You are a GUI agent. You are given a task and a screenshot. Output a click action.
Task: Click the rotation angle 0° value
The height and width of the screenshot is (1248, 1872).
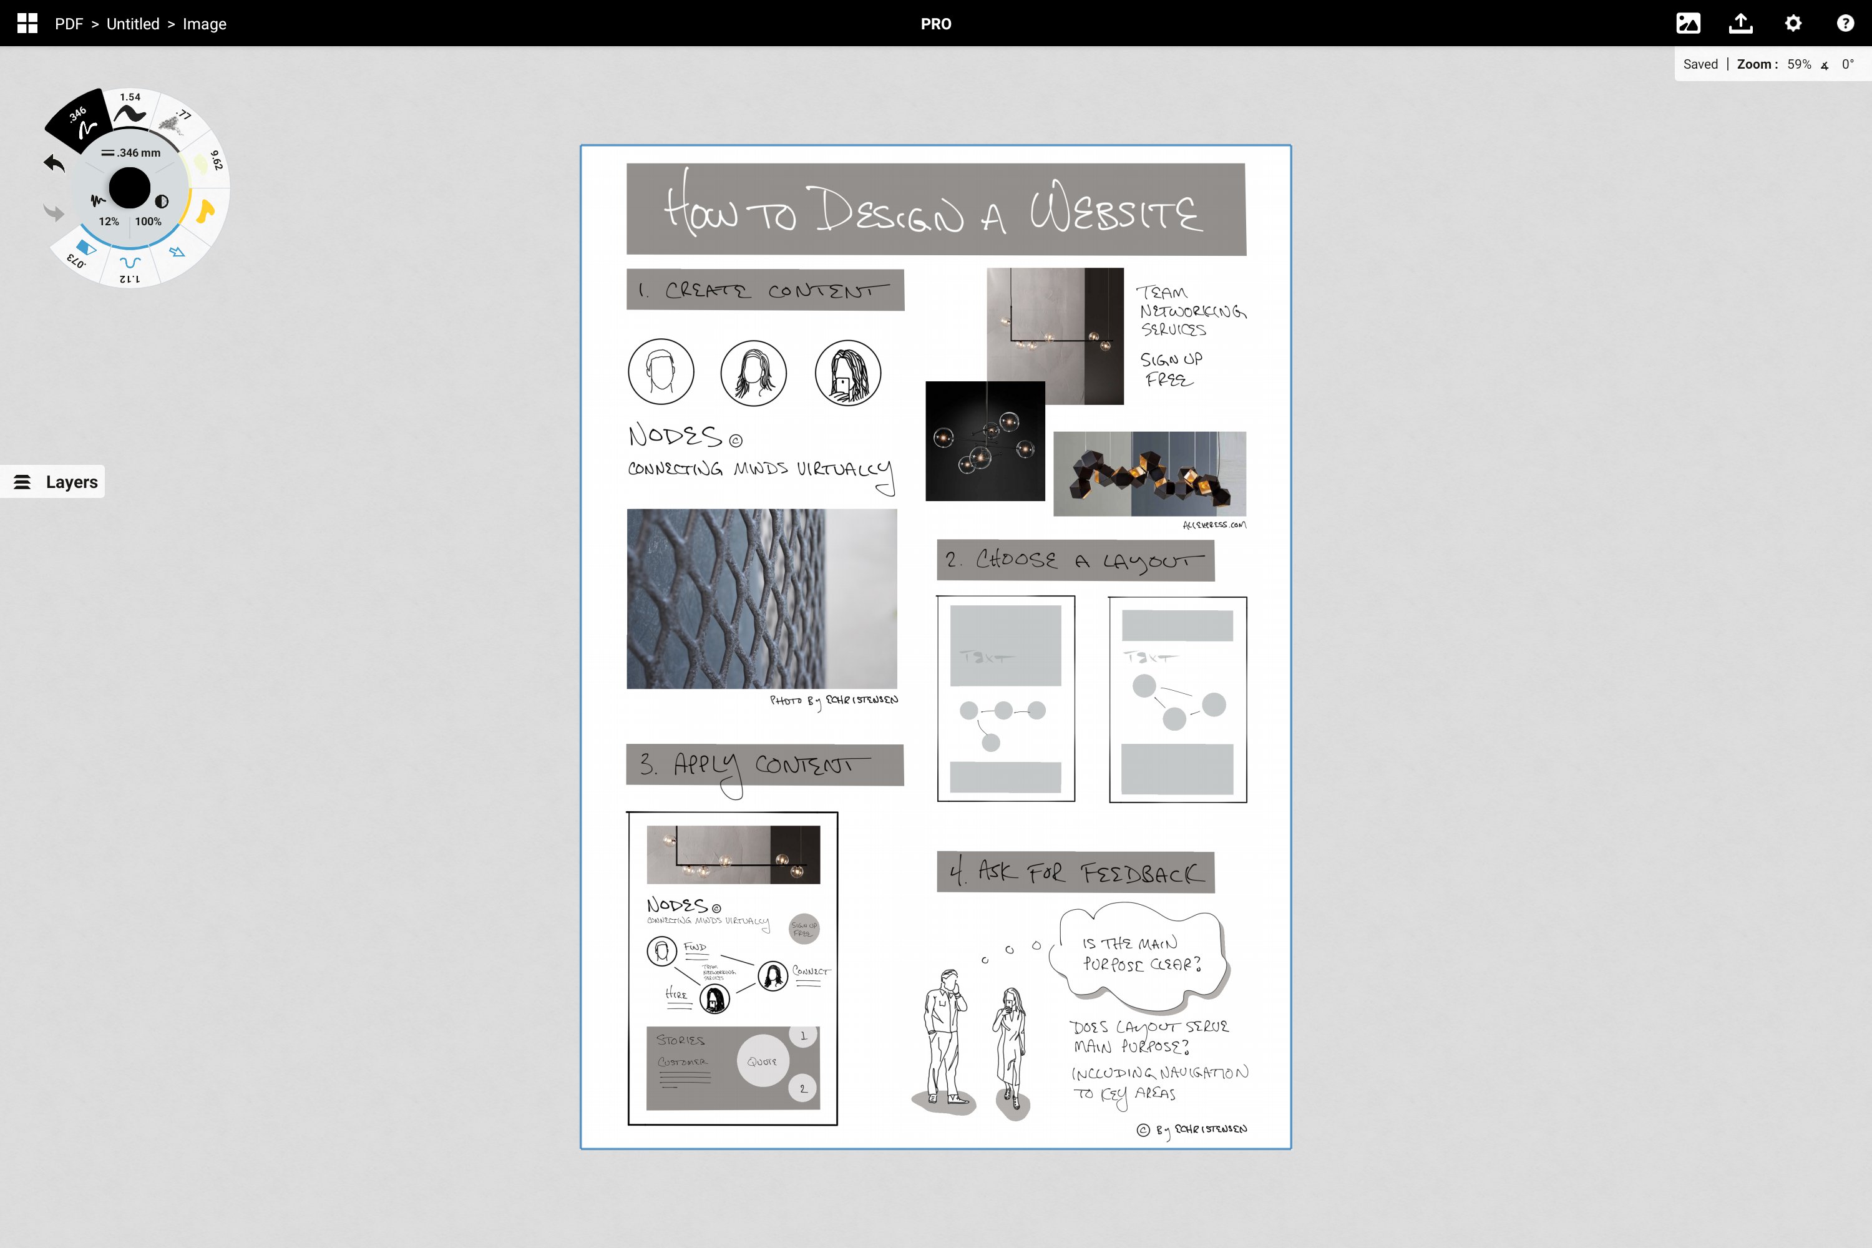1847,64
